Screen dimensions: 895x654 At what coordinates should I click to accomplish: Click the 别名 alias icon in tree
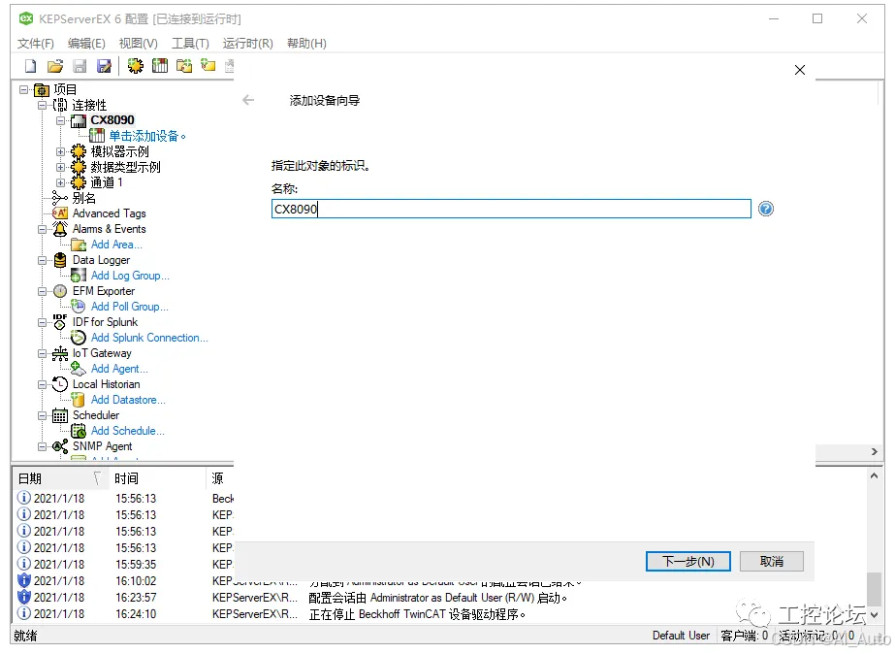(x=60, y=198)
